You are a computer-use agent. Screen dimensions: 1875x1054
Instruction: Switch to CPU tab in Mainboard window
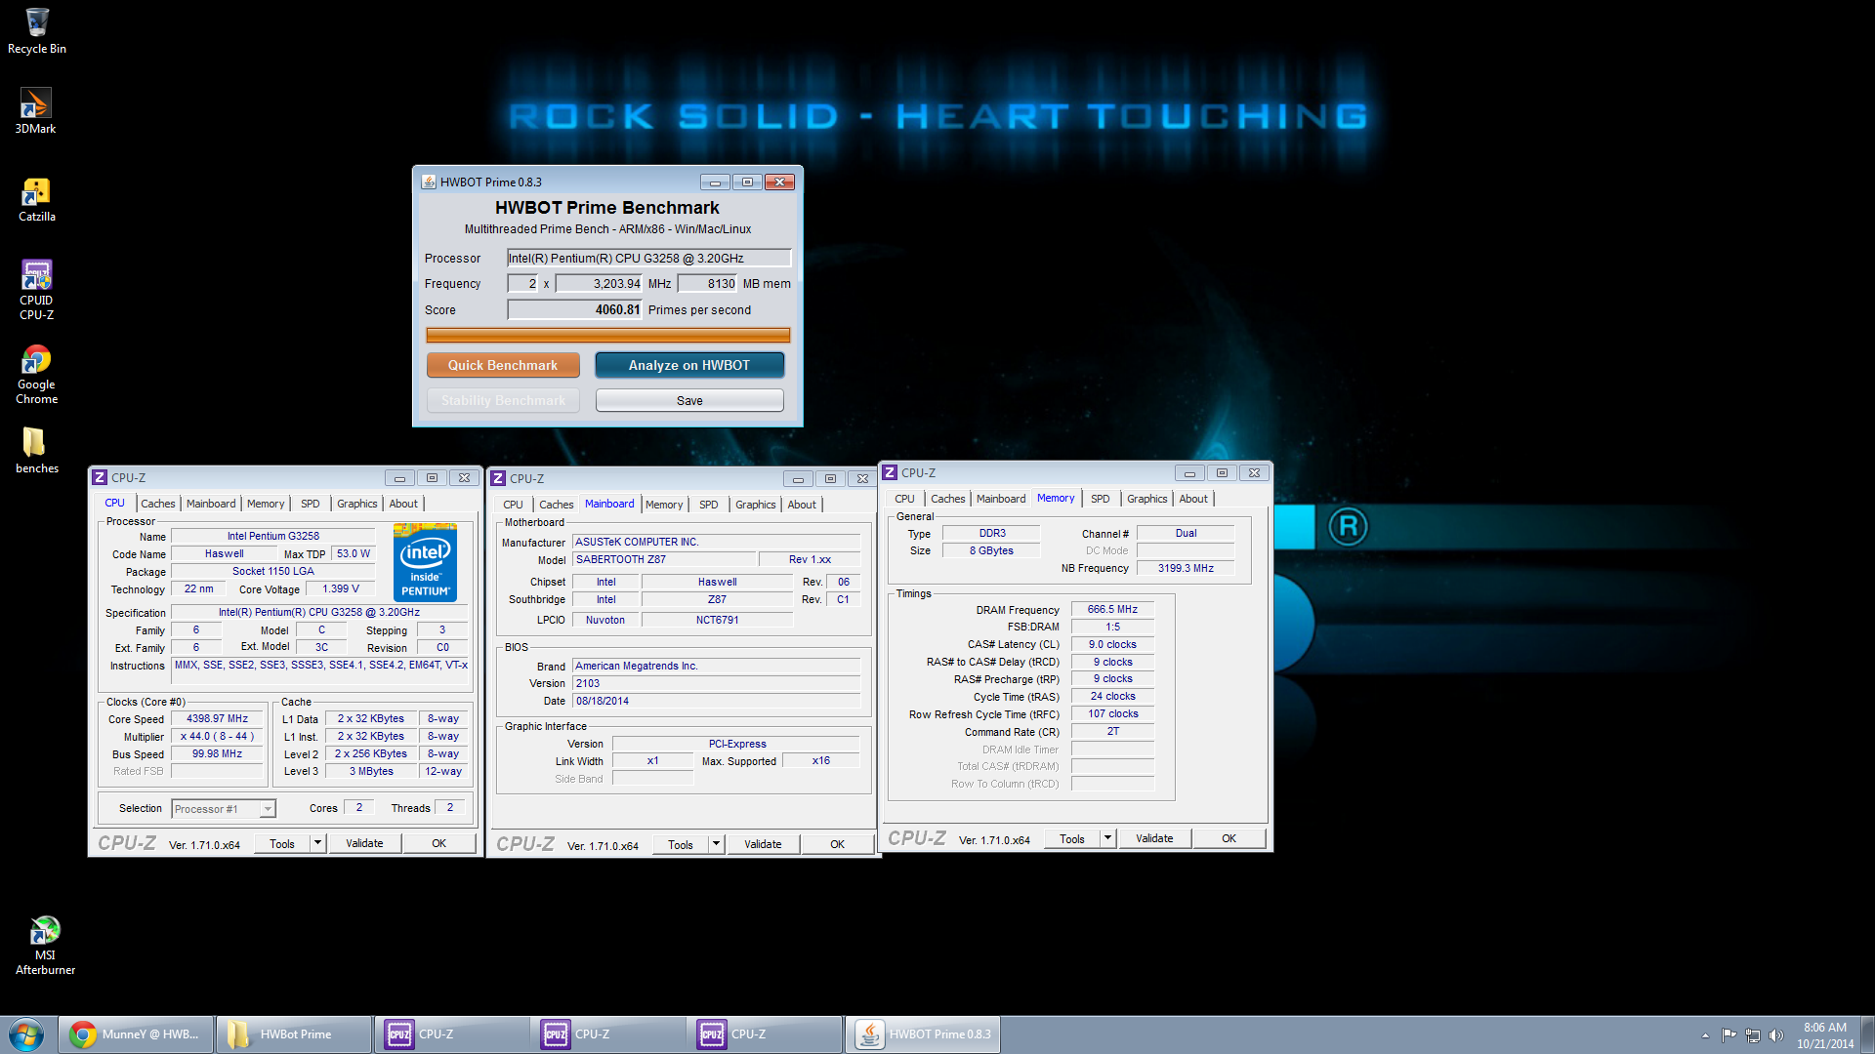click(514, 505)
